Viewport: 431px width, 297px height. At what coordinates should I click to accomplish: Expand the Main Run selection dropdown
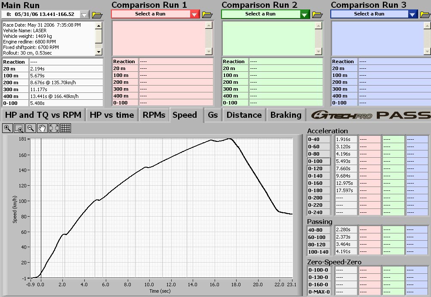[84, 15]
